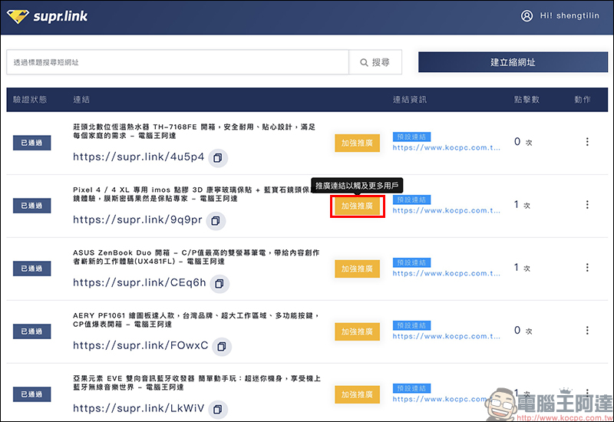Click the 莊頭北數位恆溫熱水器 article title

coord(194,131)
